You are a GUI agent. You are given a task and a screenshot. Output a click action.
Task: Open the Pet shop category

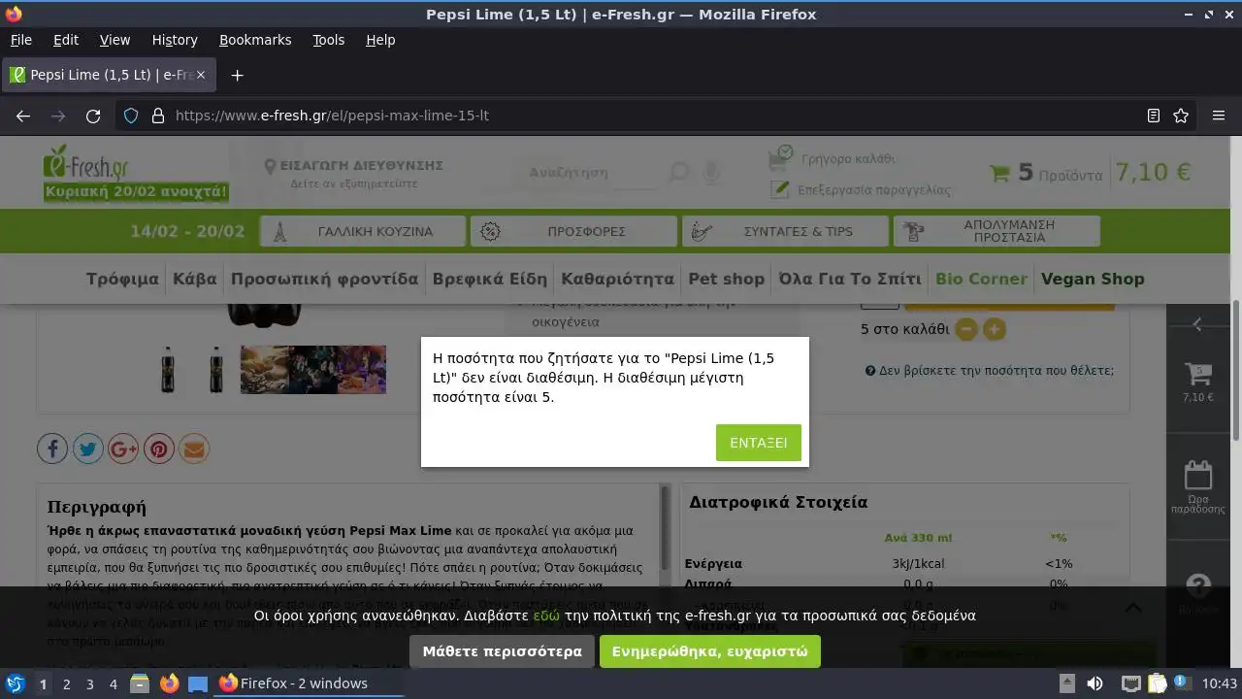pos(727,279)
